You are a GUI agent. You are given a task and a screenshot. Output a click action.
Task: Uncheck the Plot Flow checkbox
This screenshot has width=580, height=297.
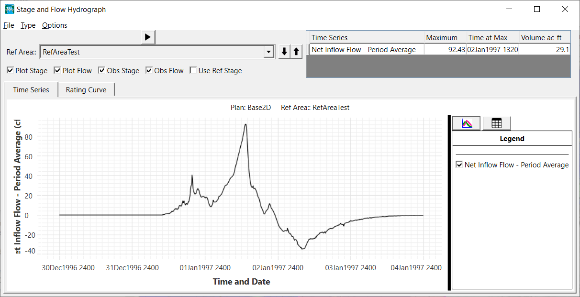58,71
